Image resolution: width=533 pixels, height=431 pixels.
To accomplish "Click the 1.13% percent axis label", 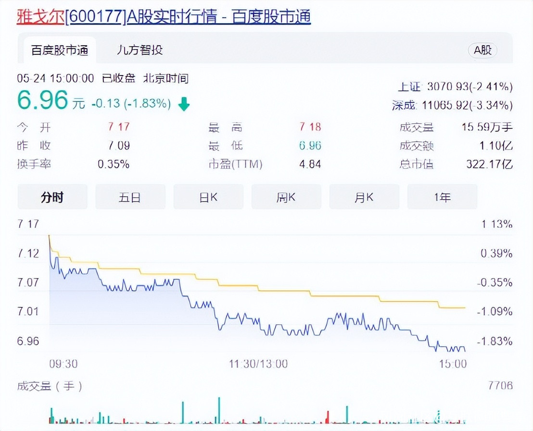I will coord(497,224).
